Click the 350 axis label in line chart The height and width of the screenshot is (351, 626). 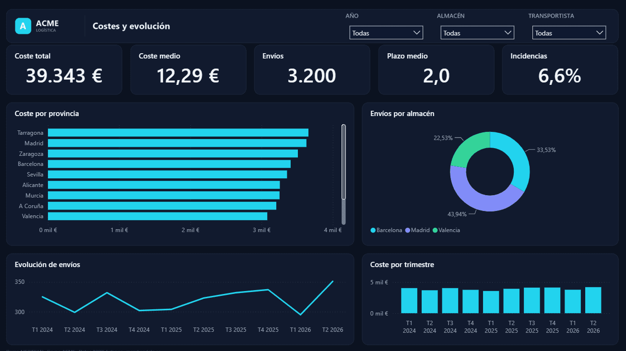tap(19, 282)
